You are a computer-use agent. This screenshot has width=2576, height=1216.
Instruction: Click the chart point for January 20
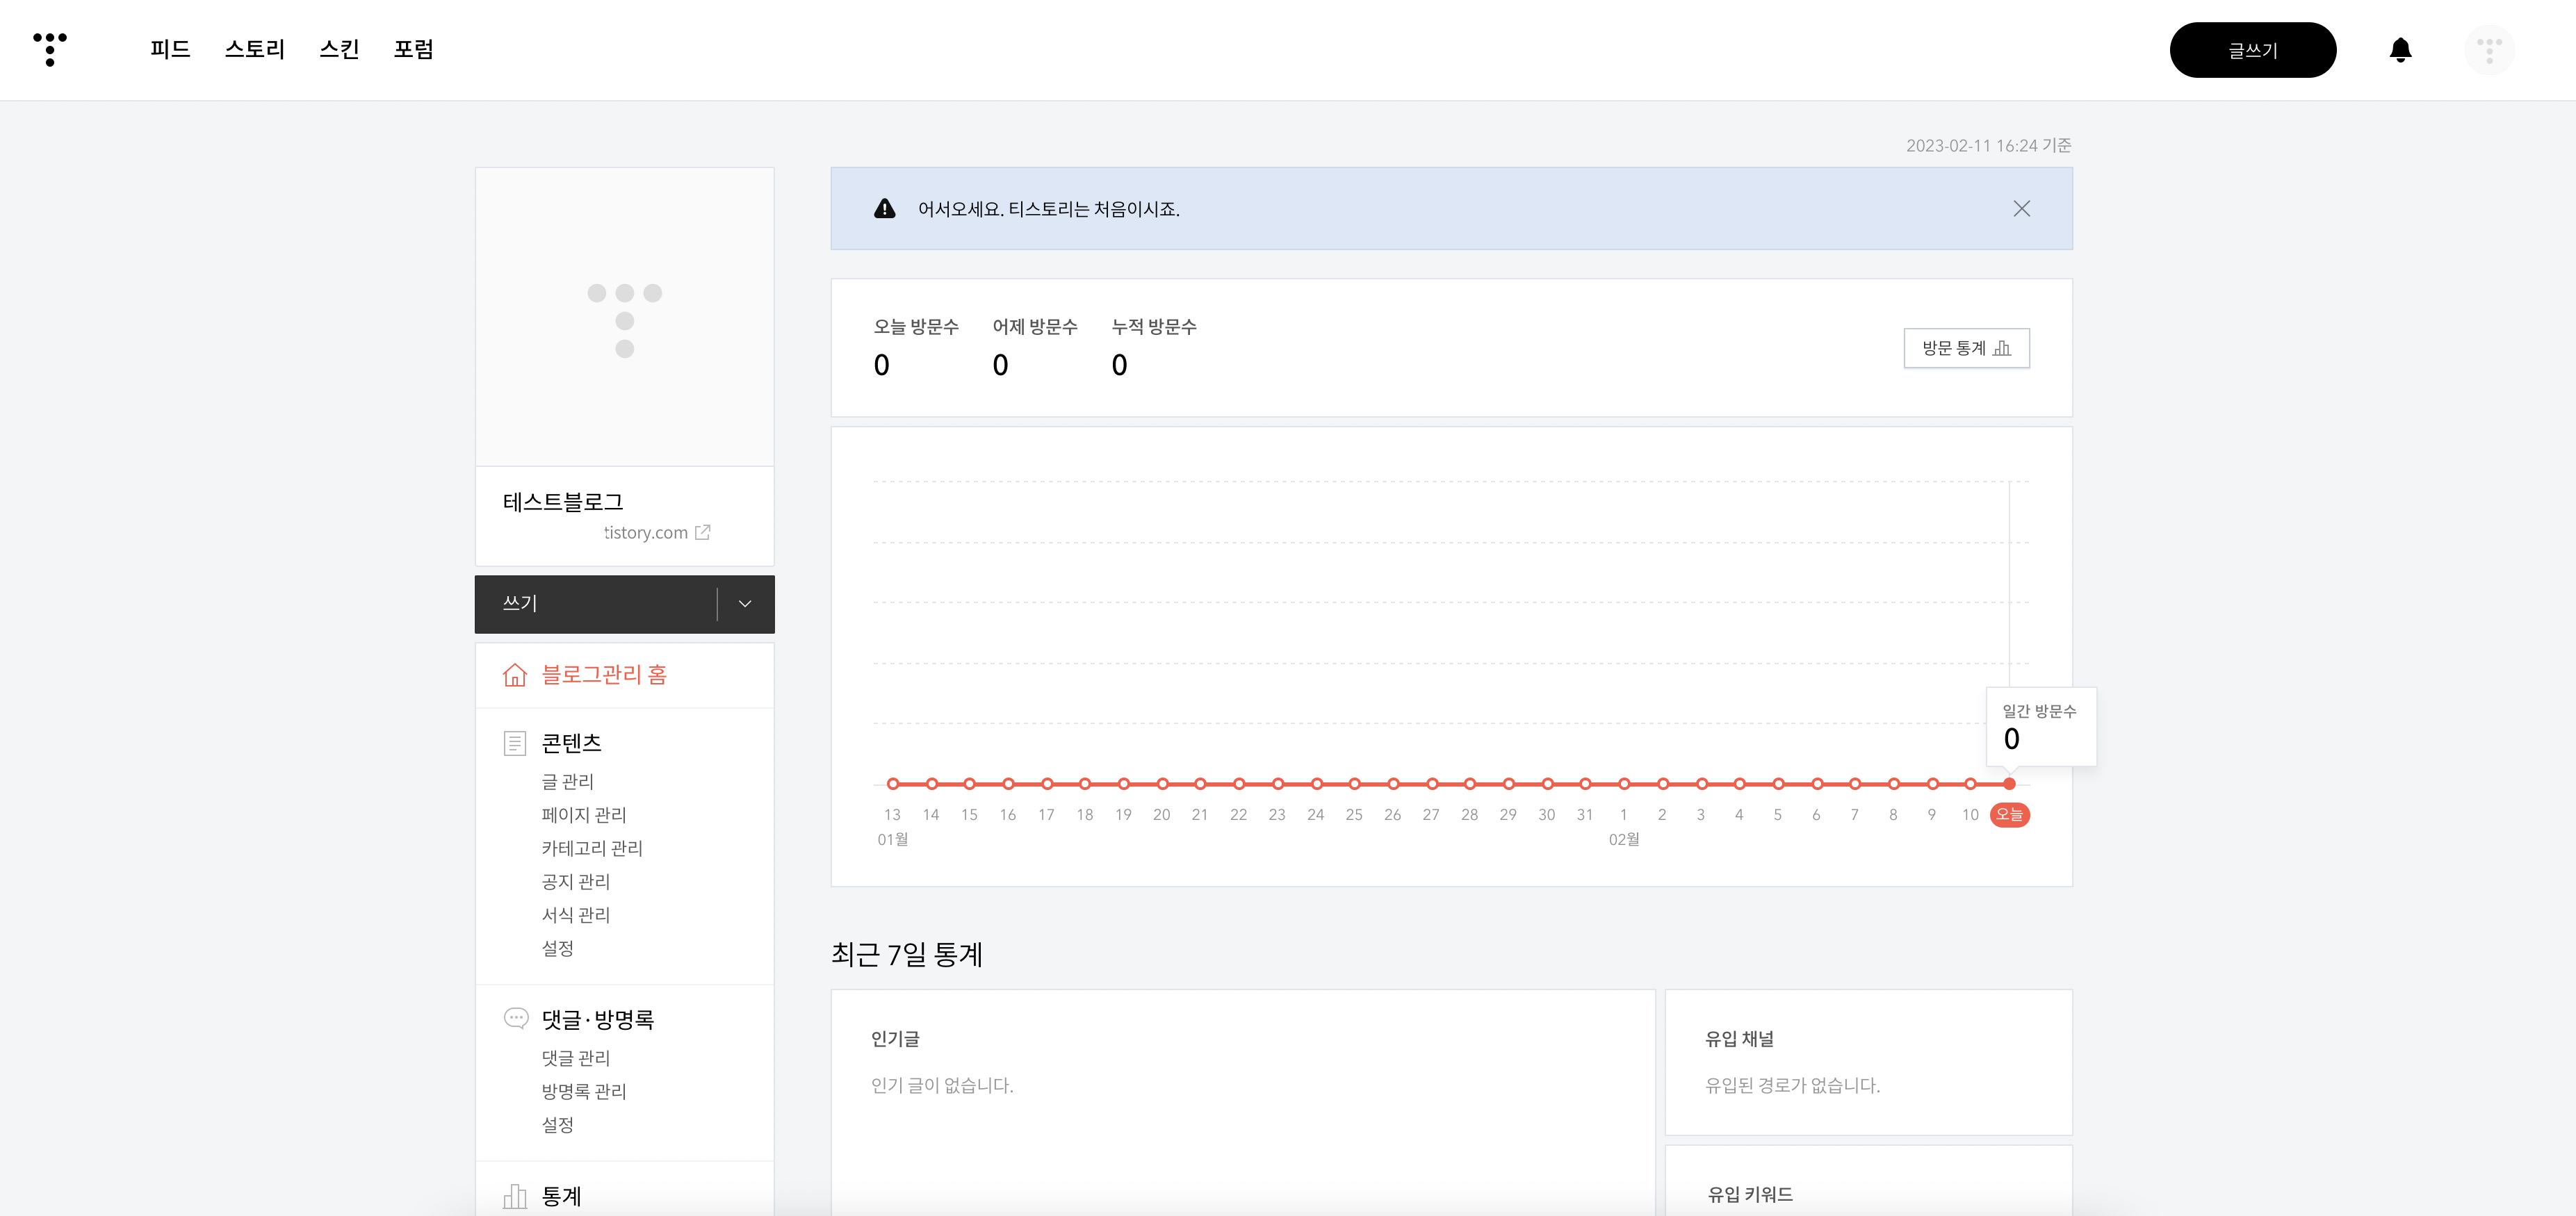tap(1162, 784)
